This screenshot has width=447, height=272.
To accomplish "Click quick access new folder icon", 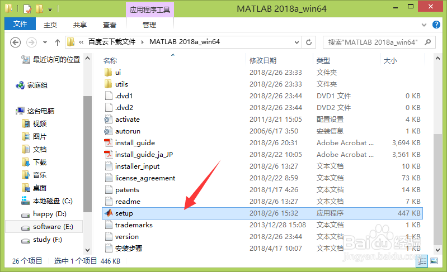I will pos(39,9).
